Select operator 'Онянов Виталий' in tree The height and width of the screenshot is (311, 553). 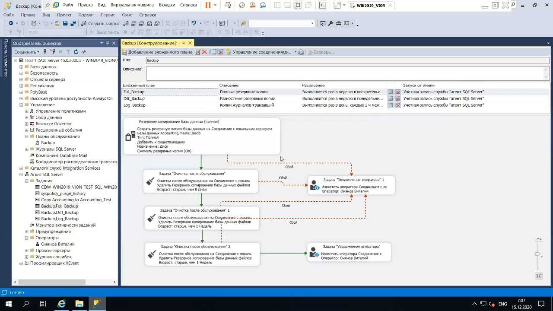[x=57, y=244]
